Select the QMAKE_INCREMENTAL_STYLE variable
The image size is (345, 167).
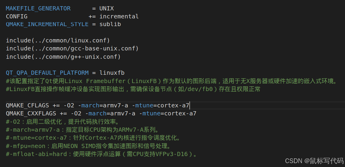pyautogui.click(x=47, y=24)
